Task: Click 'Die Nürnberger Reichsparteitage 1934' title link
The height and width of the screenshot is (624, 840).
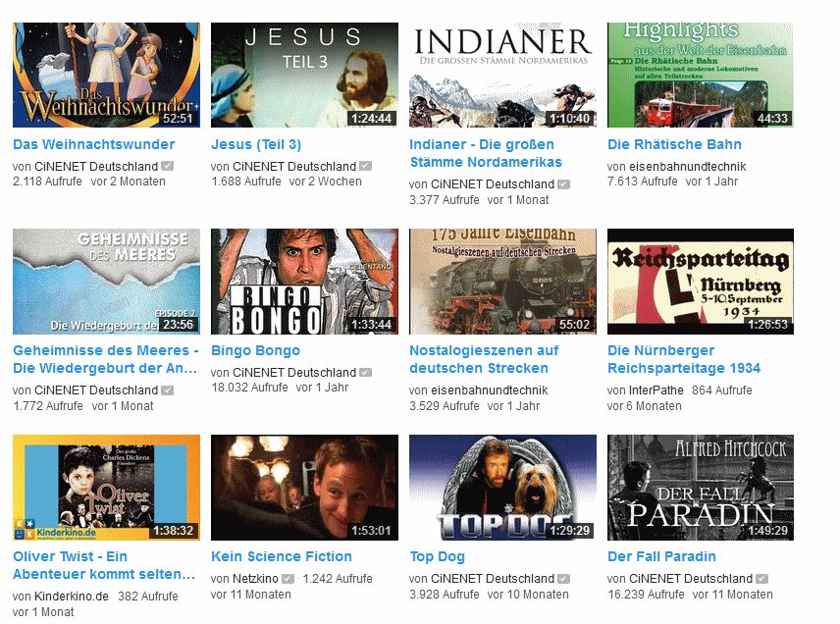Action: [684, 359]
